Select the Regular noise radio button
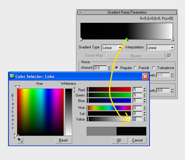The image size is (185, 160). pyautogui.click(x=117, y=68)
